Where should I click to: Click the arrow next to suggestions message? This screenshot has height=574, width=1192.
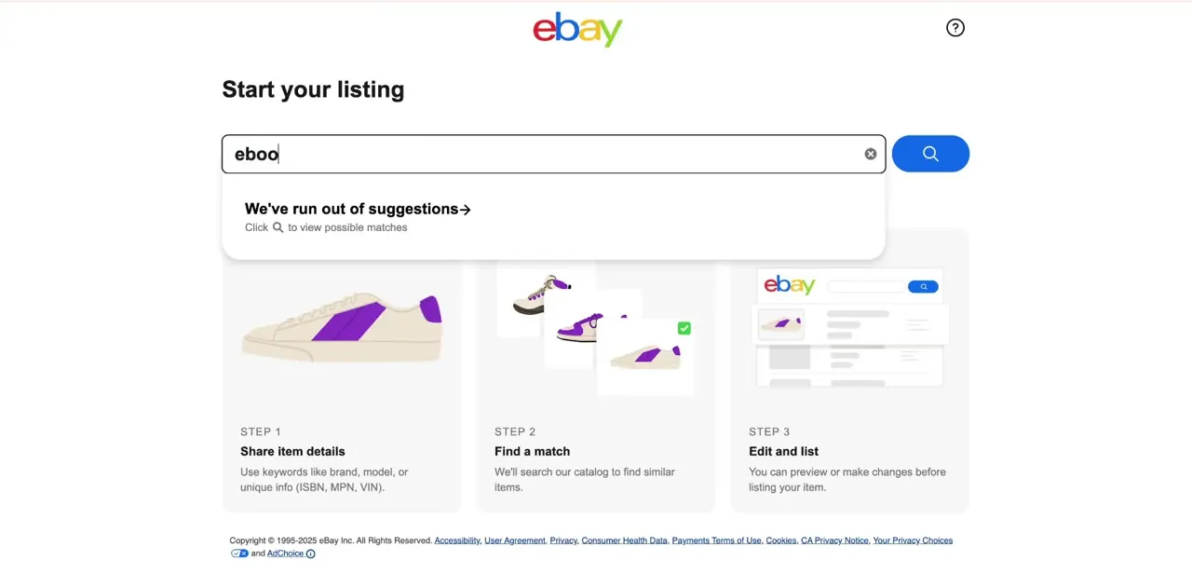click(x=466, y=210)
